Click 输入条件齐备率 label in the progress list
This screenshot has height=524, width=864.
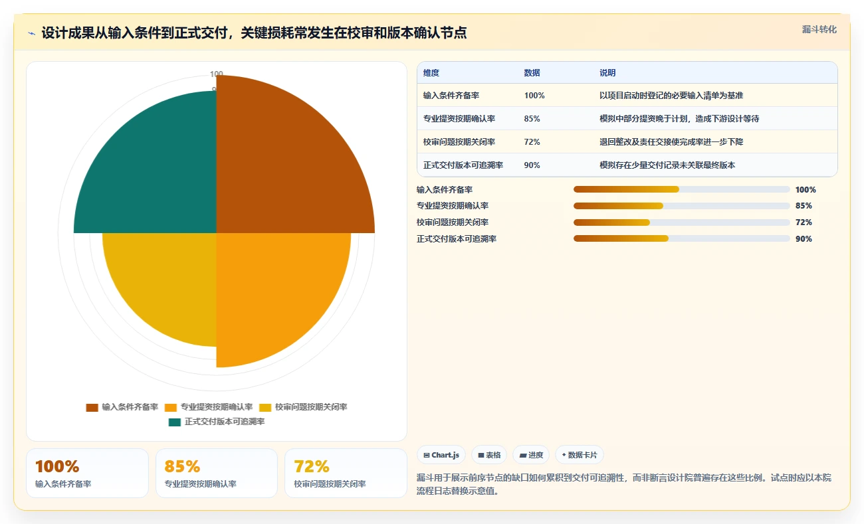tap(445, 189)
